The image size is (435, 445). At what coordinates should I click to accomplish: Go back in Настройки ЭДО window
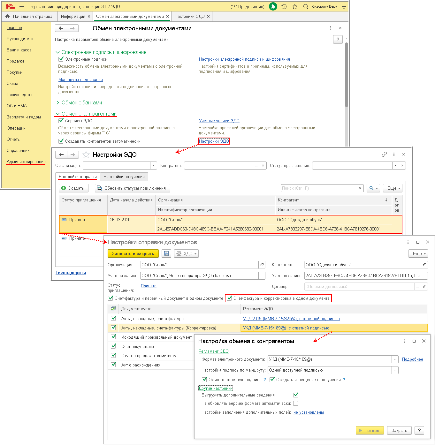61,155
